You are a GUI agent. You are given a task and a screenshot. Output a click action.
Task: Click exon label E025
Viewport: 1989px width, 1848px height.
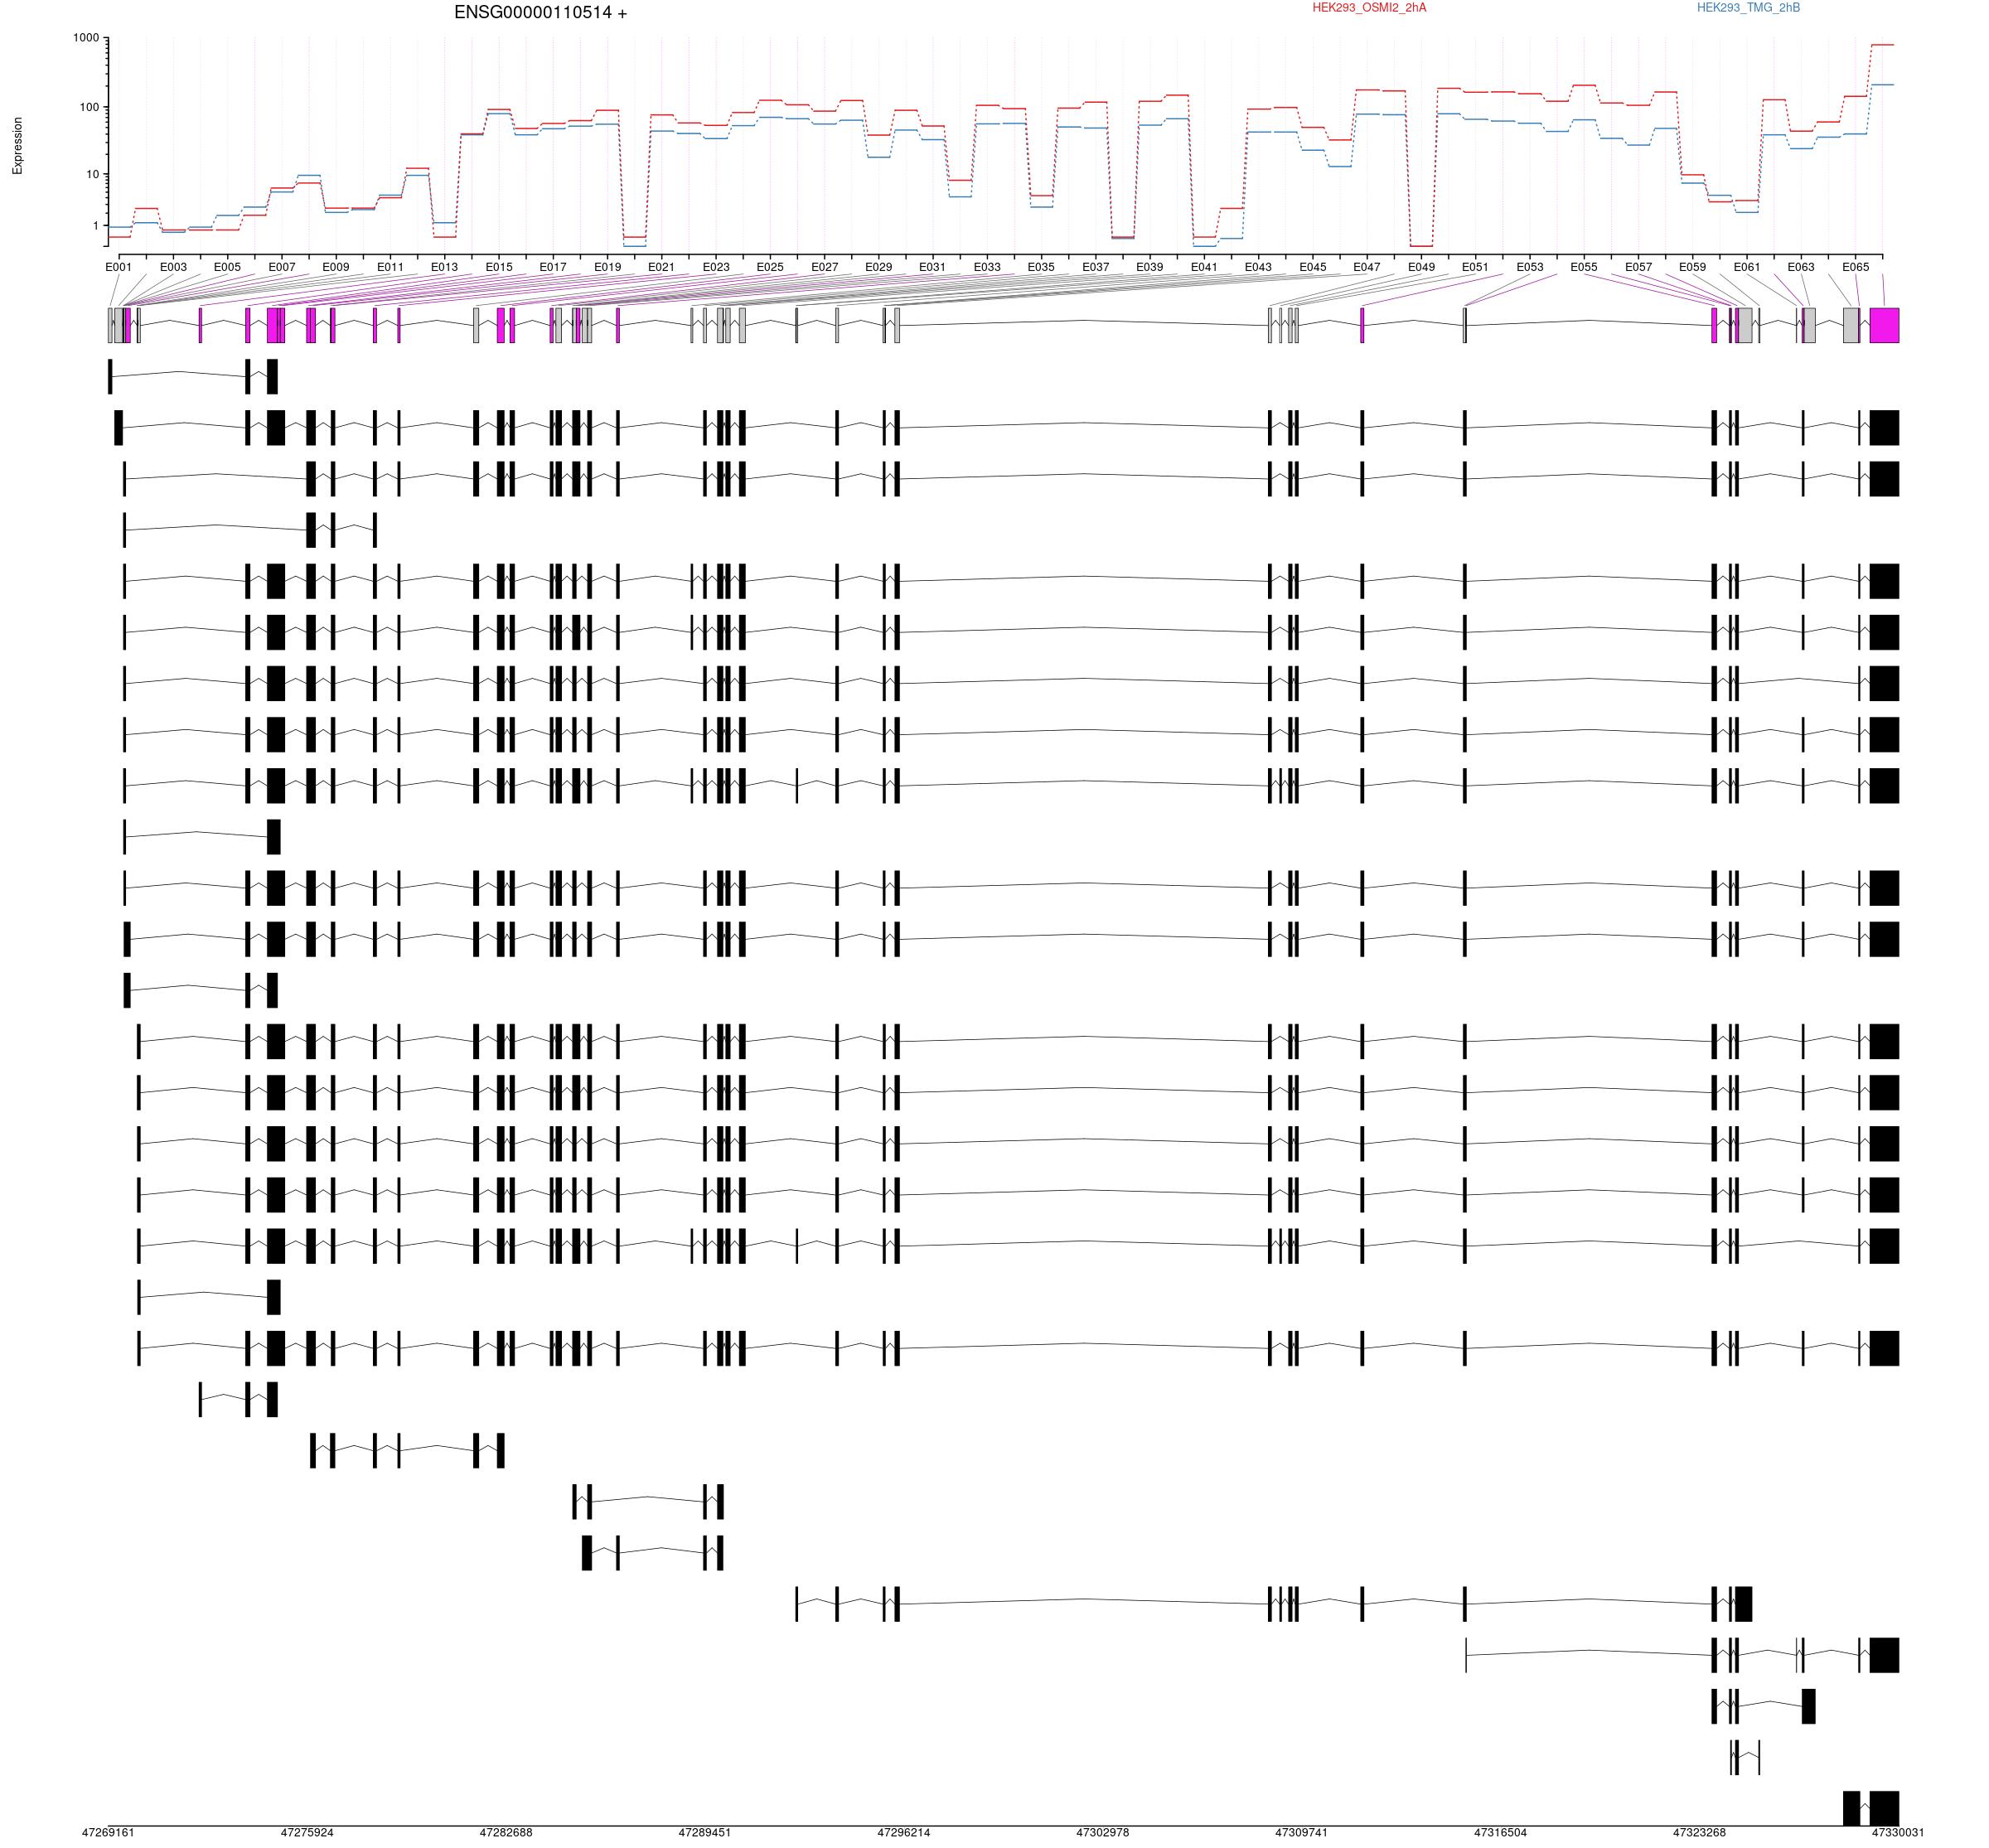coord(770,267)
